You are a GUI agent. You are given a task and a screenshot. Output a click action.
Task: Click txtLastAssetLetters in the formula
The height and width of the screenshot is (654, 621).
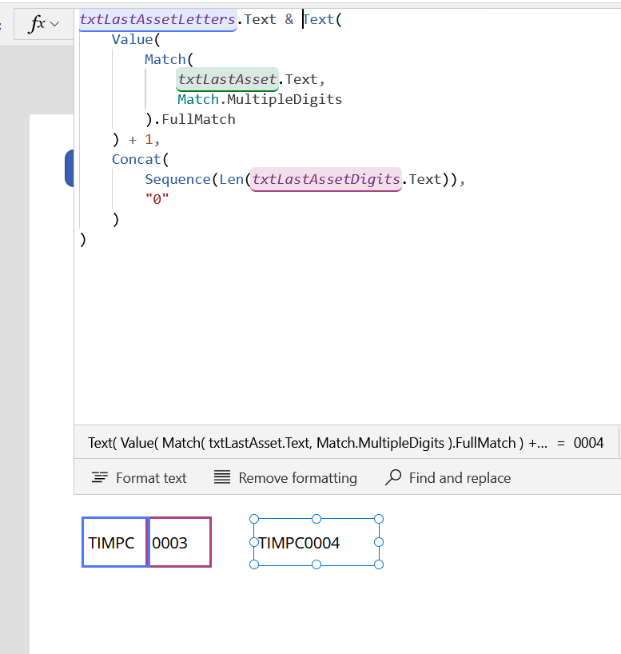(x=157, y=19)
